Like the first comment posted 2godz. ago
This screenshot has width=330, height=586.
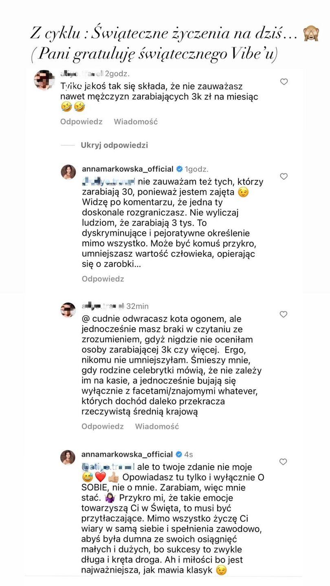tap(284, 82)
